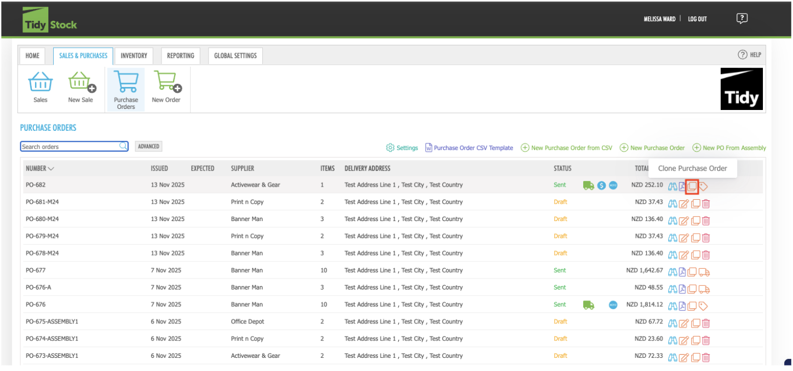Delete draft order PO-681-M24
Viewport: 793px width, 371px height.
click(x=706, y=204)
